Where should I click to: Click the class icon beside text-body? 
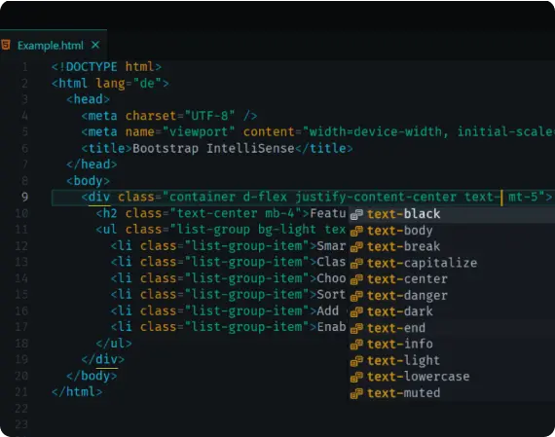tap(356, 231)
